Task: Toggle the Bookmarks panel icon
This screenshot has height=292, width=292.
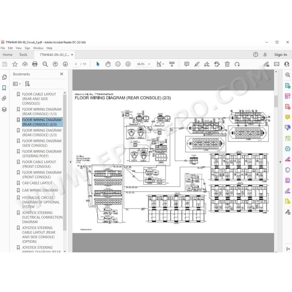Action: click(4, 88)
